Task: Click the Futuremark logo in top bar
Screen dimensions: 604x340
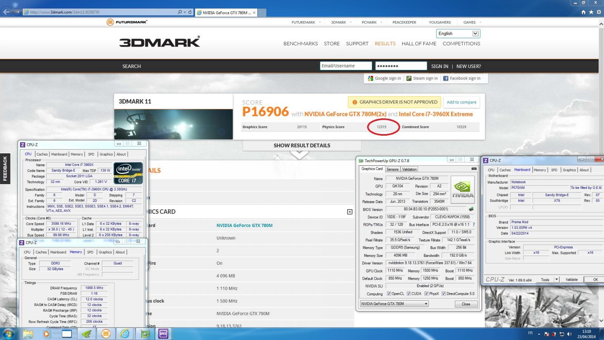Action: coord(127,22)
